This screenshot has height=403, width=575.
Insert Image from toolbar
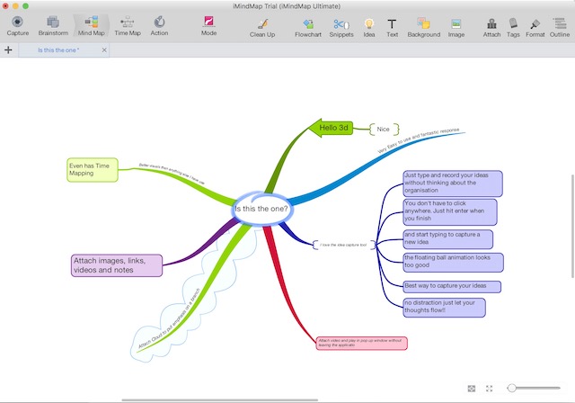pyautogui.click(x=456, y=24)
